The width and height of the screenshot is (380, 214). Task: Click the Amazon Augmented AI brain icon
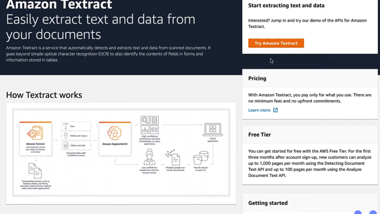point(114,133)
